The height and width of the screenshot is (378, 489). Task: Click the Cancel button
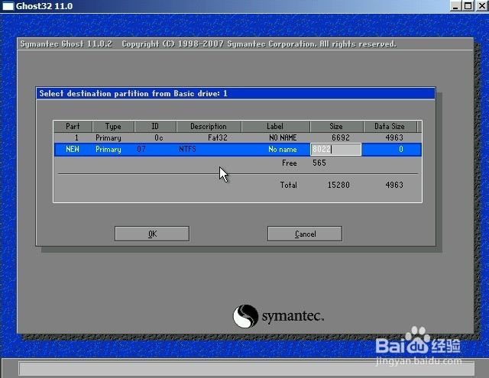coord(305,234)
